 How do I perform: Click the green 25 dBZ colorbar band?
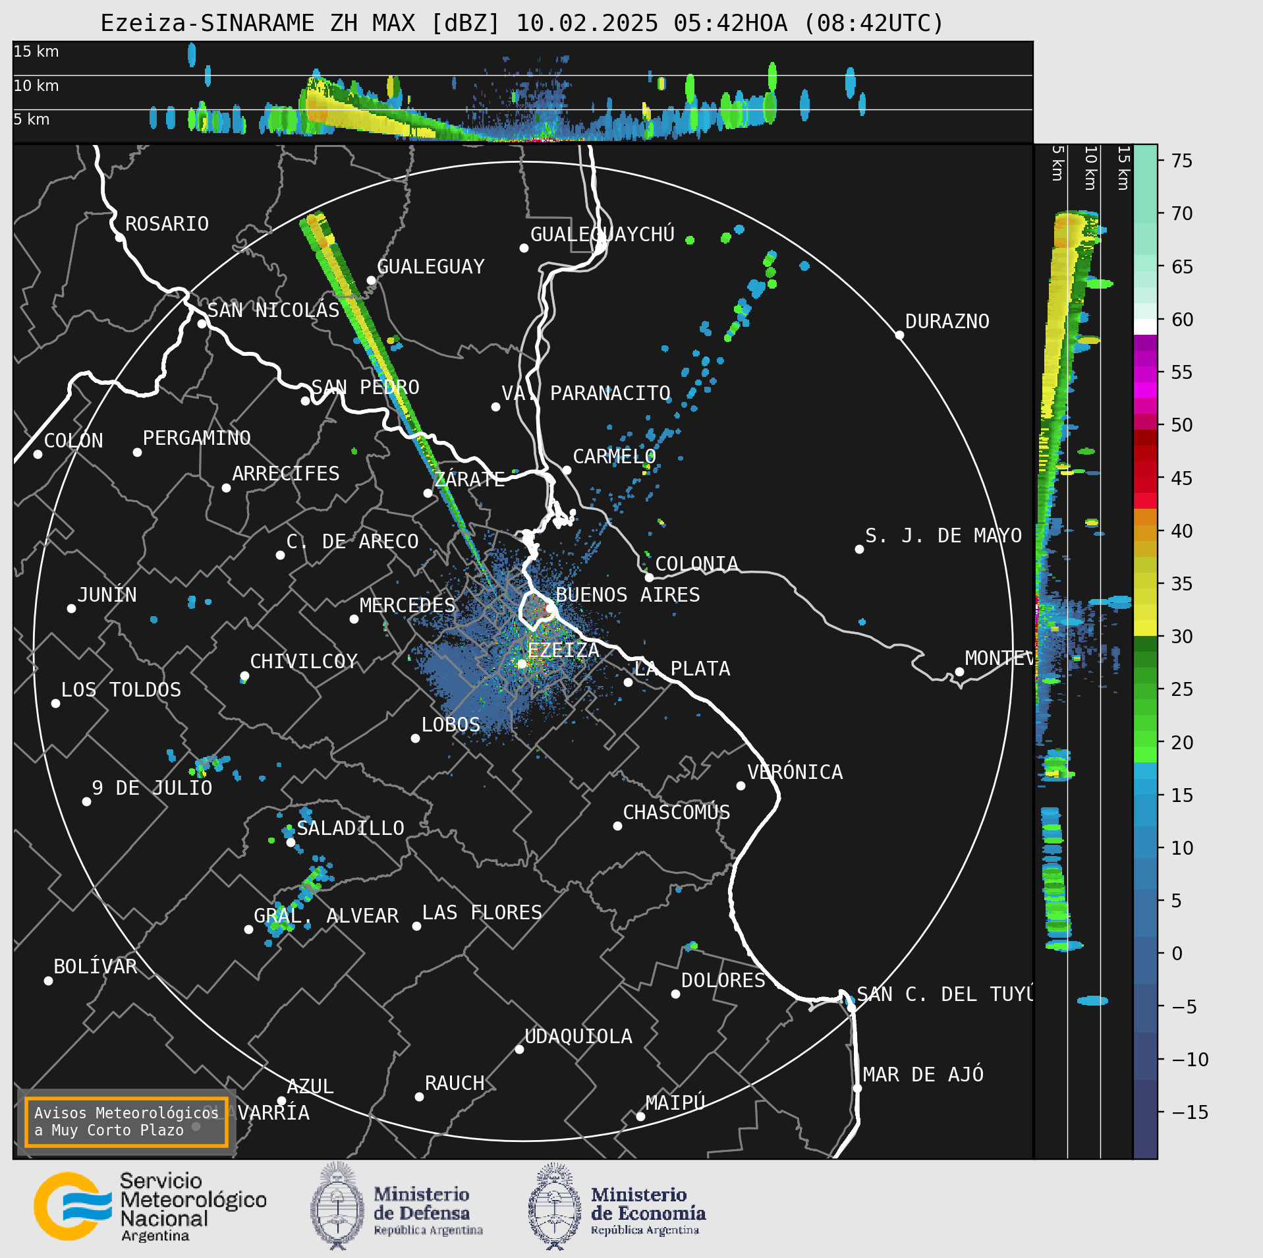pos(1145,691)
